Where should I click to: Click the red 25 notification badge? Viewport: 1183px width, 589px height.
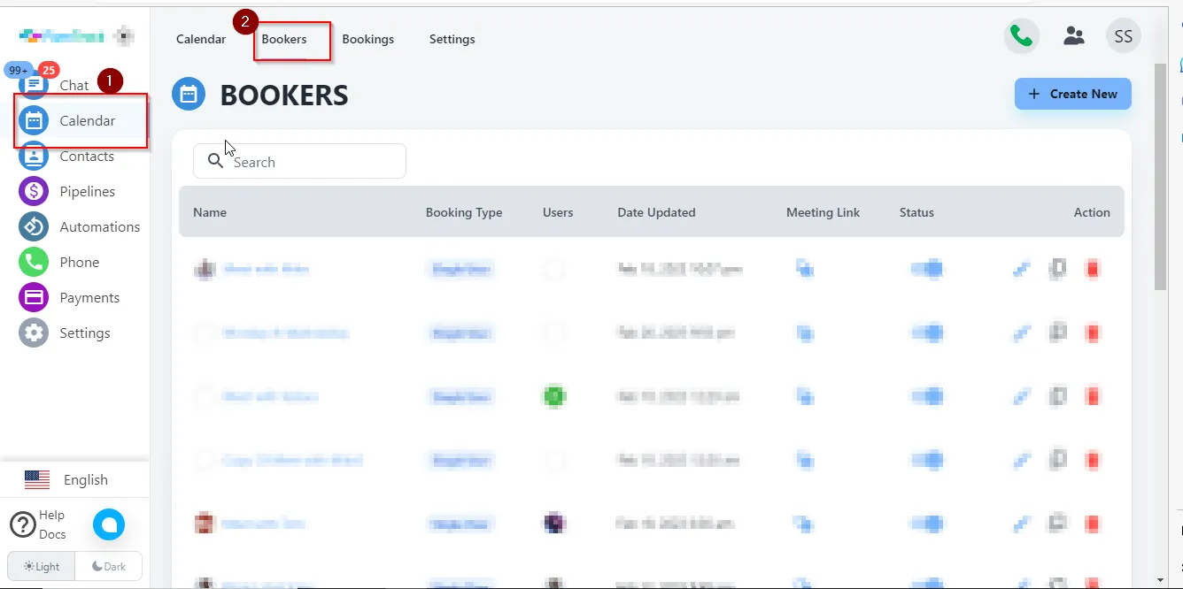click(49, 70)
